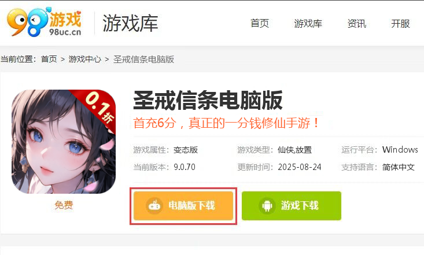The image size is (424, 255).
Task: Click the 变态版 game attribute value
Action: click(x=186, y=150)
